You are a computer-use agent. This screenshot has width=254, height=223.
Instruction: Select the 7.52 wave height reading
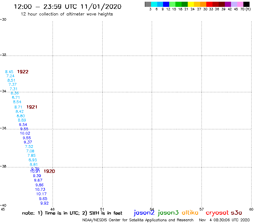29,146
